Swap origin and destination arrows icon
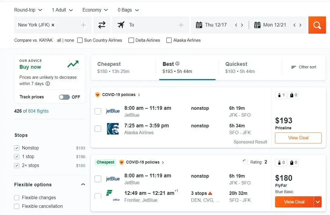 tap(102, 25)
